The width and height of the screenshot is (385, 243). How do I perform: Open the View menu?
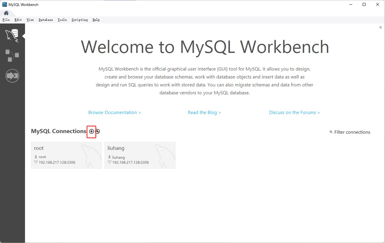tap(30, 20)
